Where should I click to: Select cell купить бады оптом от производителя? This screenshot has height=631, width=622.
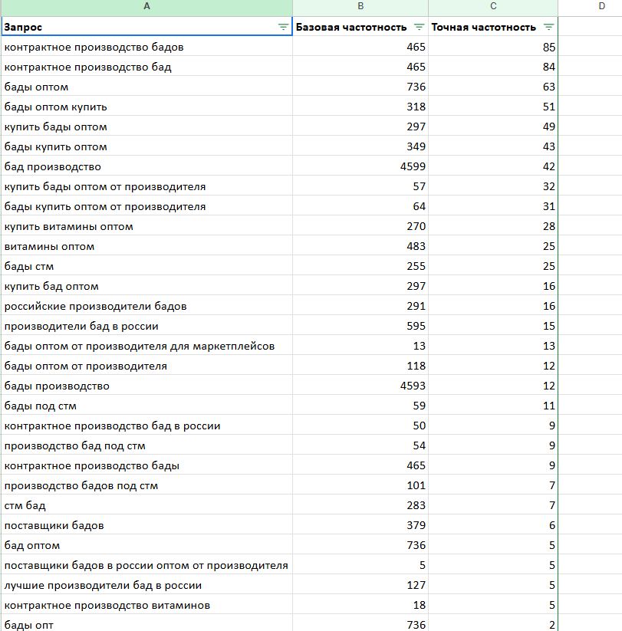[x=146, y=186]
